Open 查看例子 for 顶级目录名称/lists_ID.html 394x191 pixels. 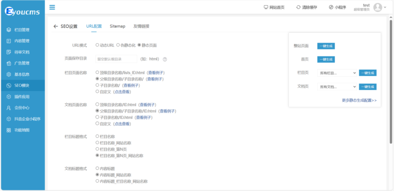[x=156, y=73]
